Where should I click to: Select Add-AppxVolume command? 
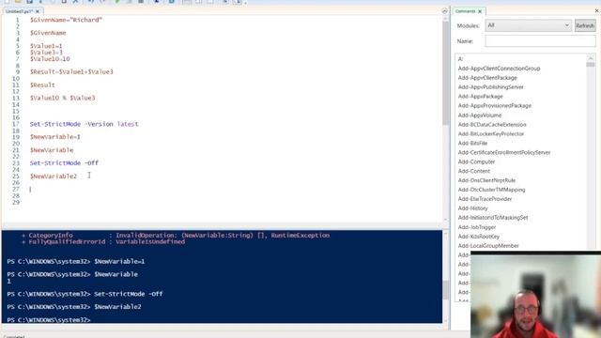tap(480, 115)
